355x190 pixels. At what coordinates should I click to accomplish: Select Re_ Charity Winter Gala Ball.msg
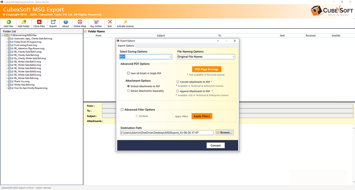point(30,58)
